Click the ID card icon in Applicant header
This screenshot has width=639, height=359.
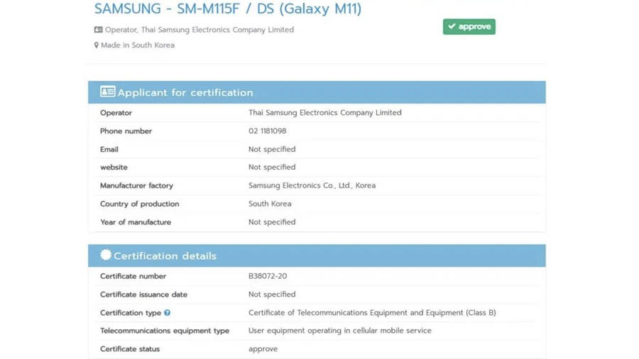(107, 92)
